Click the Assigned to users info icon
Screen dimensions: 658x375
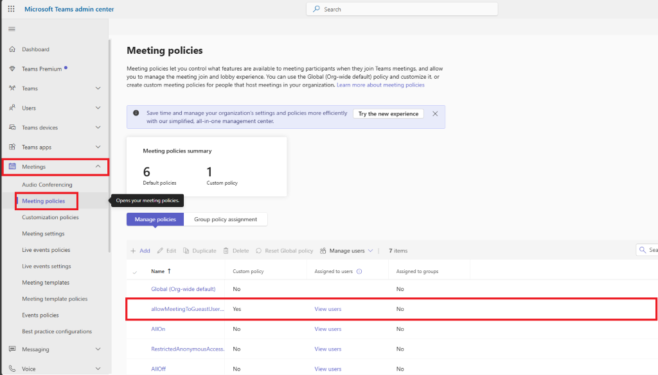point(359,271)
